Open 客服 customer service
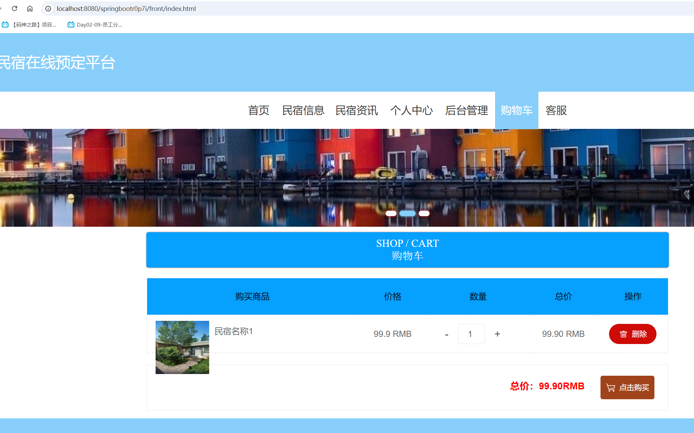The width and height of the screenshot is (694, 433). (556, 110)
